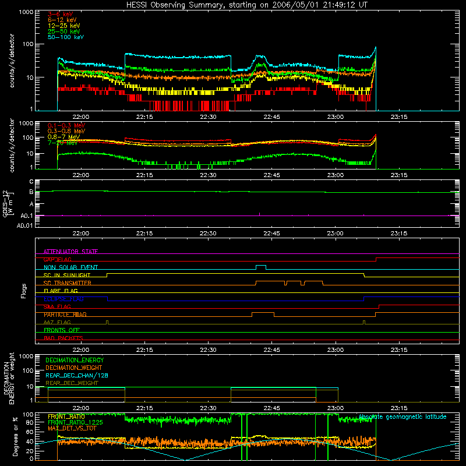466x466 pixels.
Task: Click counts/s/detector axis title of keV panel
Action: (12, 61)
